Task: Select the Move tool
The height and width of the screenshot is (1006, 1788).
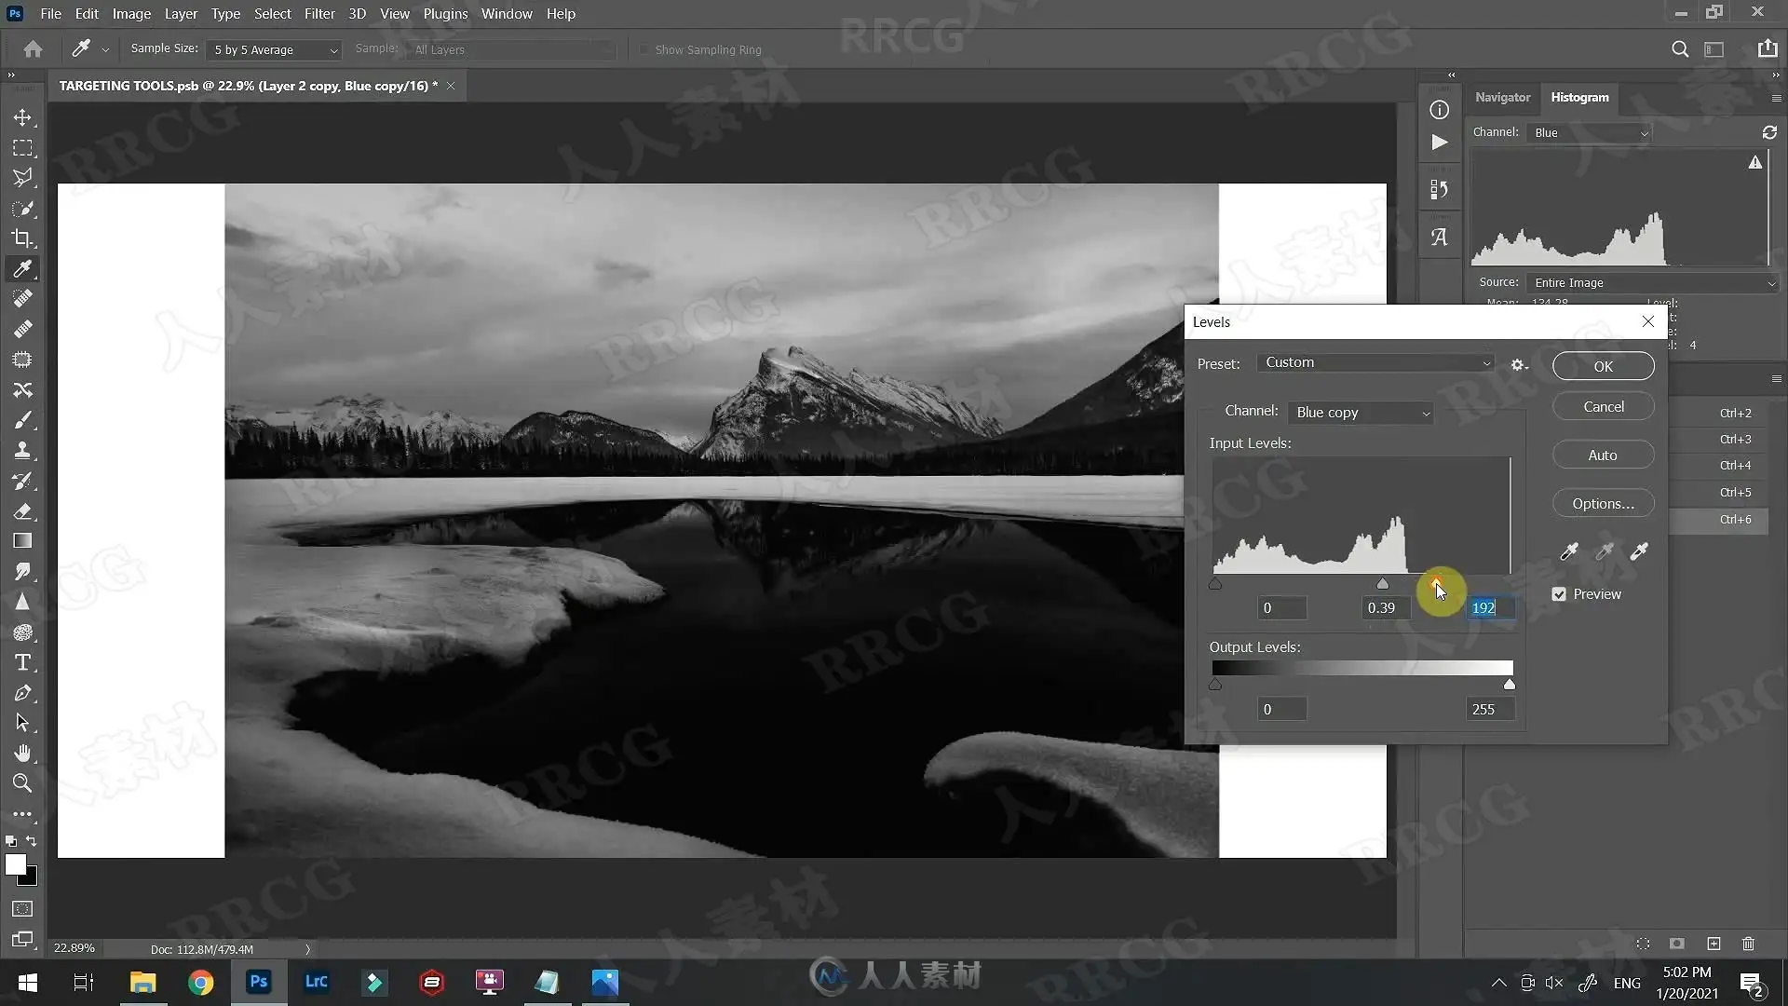Action: pyautogui.click(x=23, y=117)
